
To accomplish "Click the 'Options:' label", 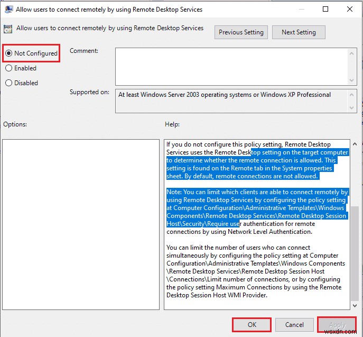I will click(x=15, y=124).
